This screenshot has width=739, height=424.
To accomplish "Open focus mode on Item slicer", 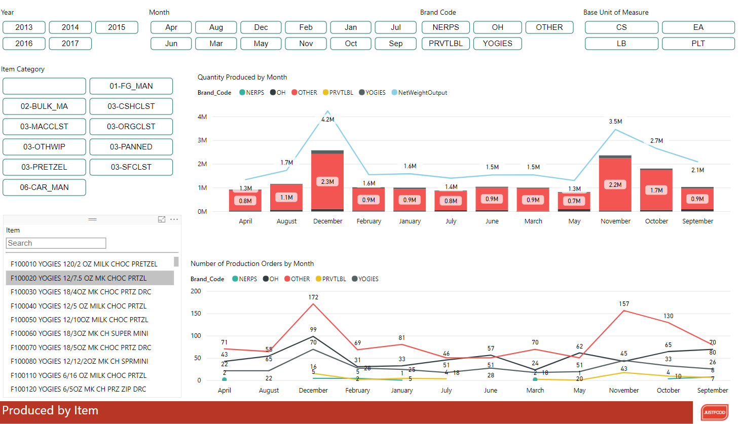I will 162,219.
